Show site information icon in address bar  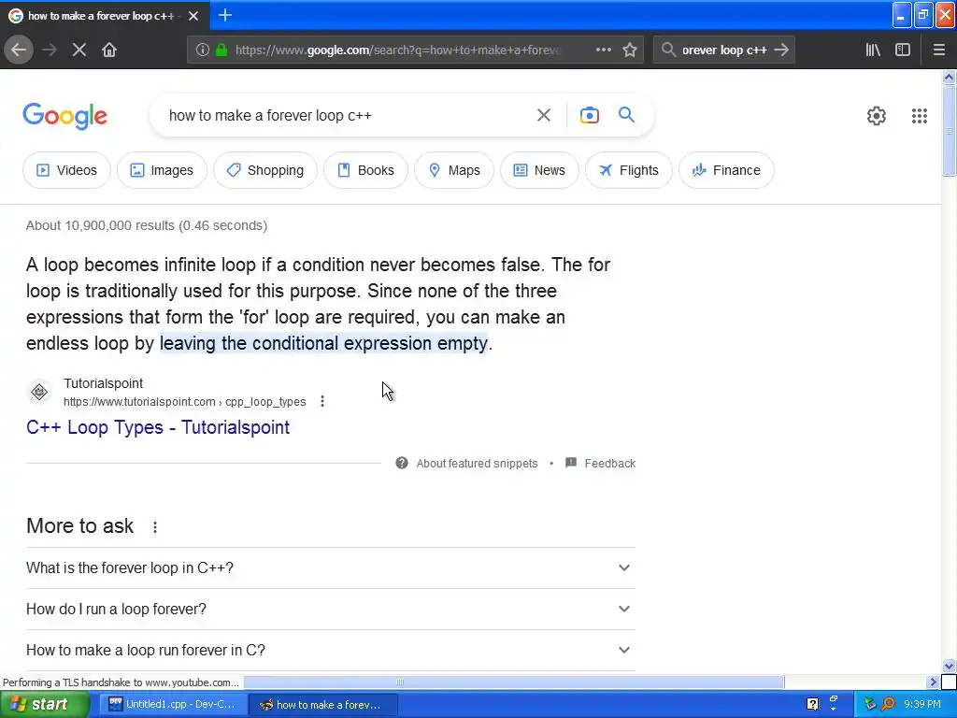(x=202, y=50)
